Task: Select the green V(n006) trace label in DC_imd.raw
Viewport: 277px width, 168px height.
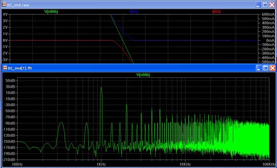Action: coord(51,12)
